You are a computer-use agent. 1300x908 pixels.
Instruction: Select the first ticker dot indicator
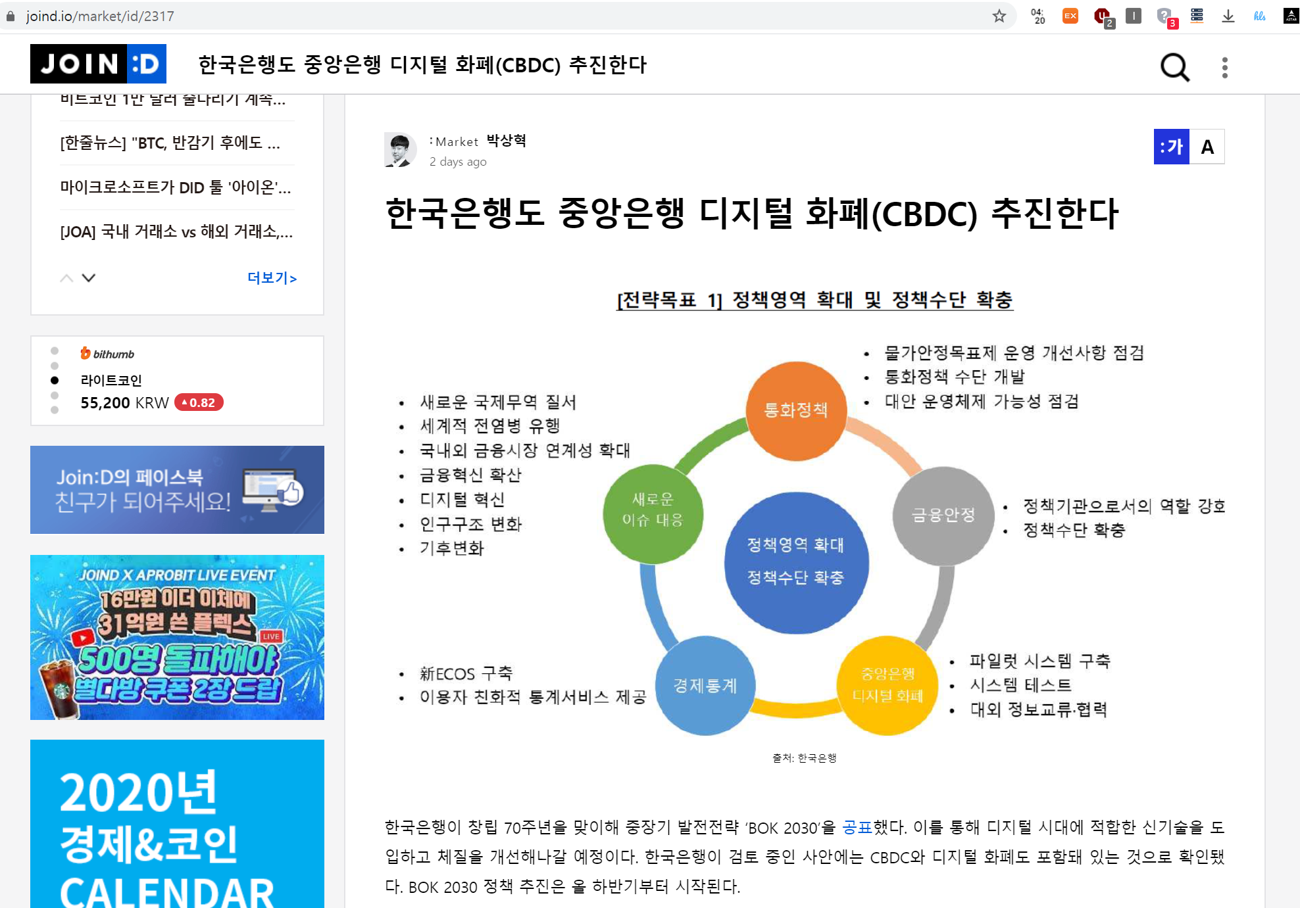click(55, 350)
